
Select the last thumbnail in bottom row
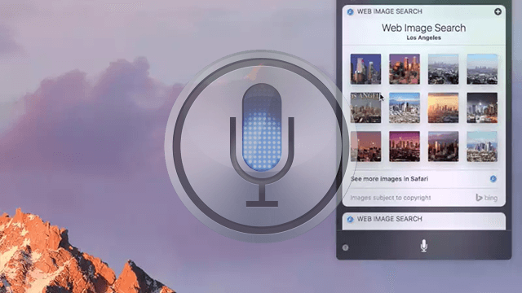click(x=482, y=146)
